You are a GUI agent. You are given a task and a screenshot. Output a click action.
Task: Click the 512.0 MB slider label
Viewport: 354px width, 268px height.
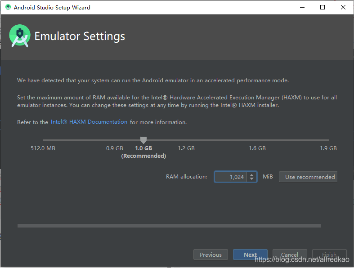click(x=43, y=148)
